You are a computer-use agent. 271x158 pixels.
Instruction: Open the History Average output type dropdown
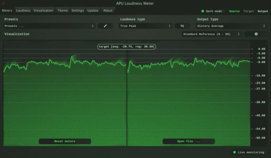pyautogui.click(x=231, y=26)
